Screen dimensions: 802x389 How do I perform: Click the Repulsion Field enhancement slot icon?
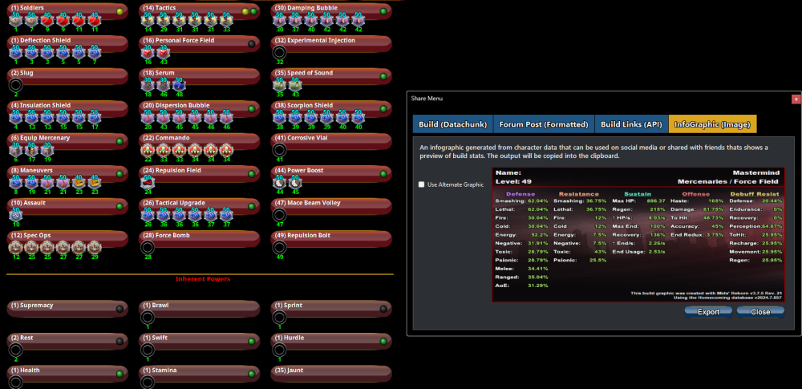pos(148,182)
